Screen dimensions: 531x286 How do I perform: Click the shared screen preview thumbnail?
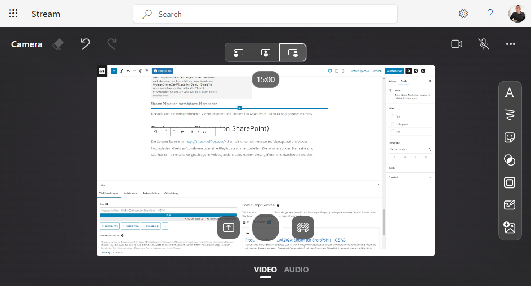pyautogui.click(x=266, y=160)
